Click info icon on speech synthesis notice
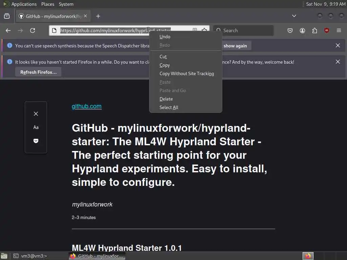Viewport: 347px width, 260px height. coord(9,46)
